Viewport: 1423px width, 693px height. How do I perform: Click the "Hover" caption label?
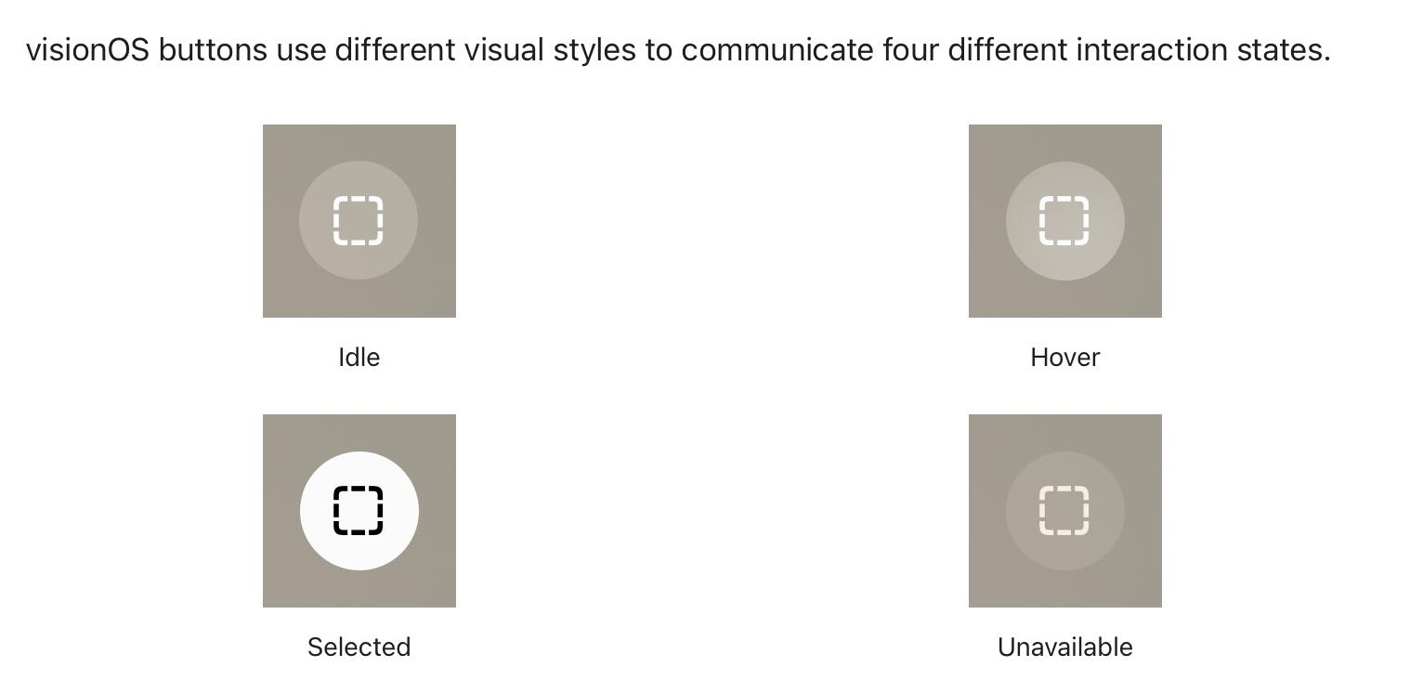click(1064, 358)
